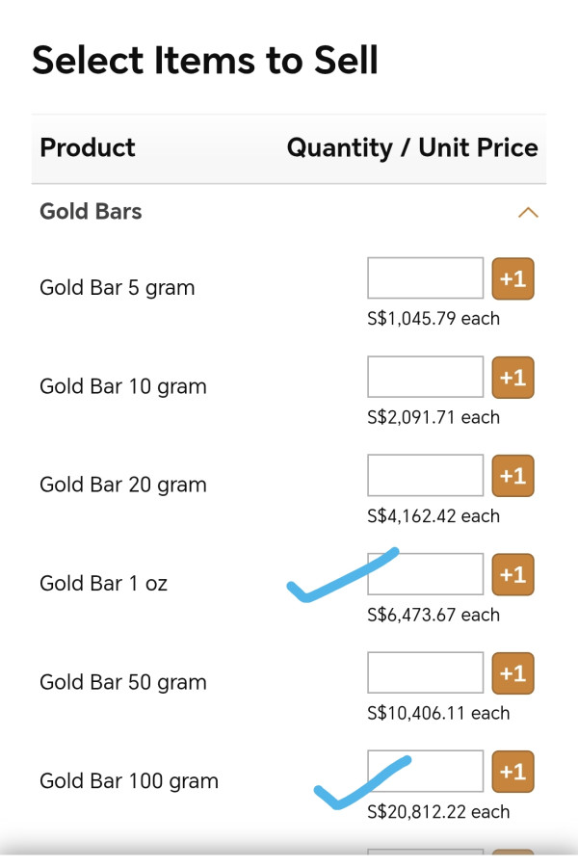Click the Gold Bars section header

point(91,212)
